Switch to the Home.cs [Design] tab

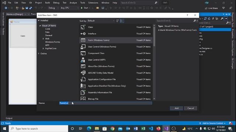tap(15, 14)
